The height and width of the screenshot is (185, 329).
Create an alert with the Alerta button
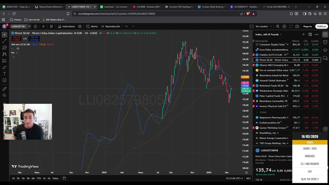click(92, 26)
